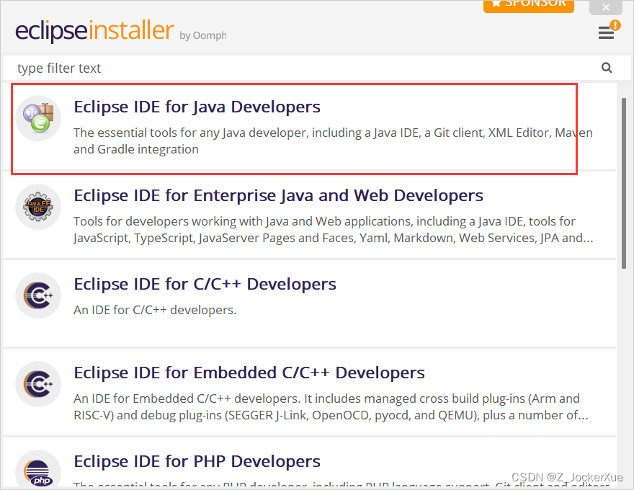Select Eclipse IDE for Java Developers title
Screen dimensions: 634x490
[197, 107]
